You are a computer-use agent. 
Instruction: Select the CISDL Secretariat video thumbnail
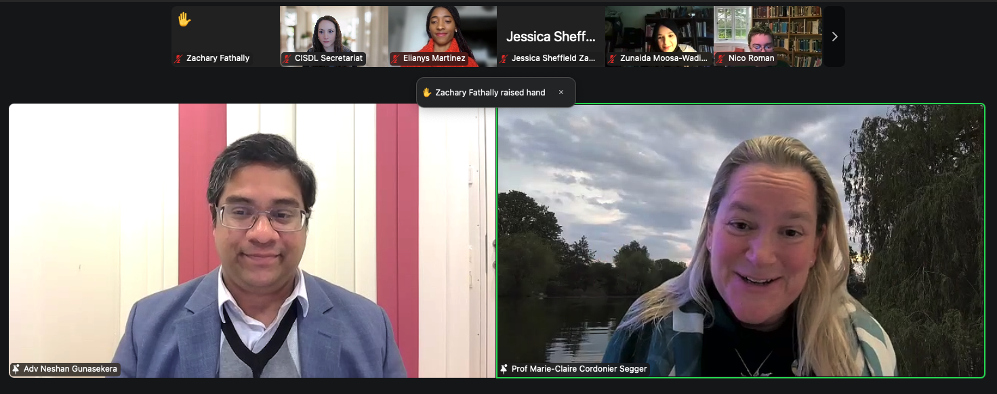click(x=334, y=30)
